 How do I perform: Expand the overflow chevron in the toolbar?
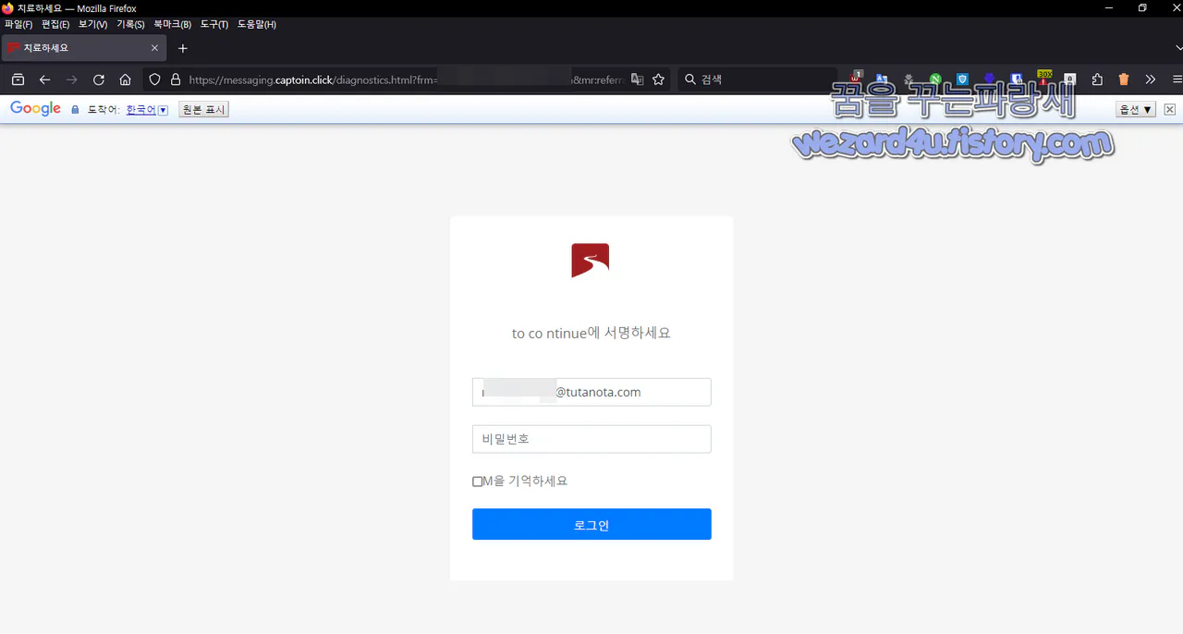click(x=1150, y=79)
